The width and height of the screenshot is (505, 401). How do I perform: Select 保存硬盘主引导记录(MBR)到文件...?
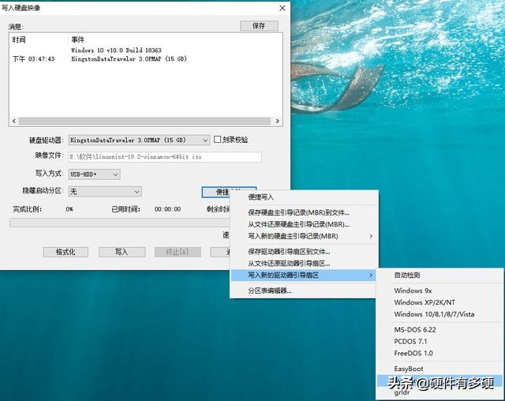[303, 212]
